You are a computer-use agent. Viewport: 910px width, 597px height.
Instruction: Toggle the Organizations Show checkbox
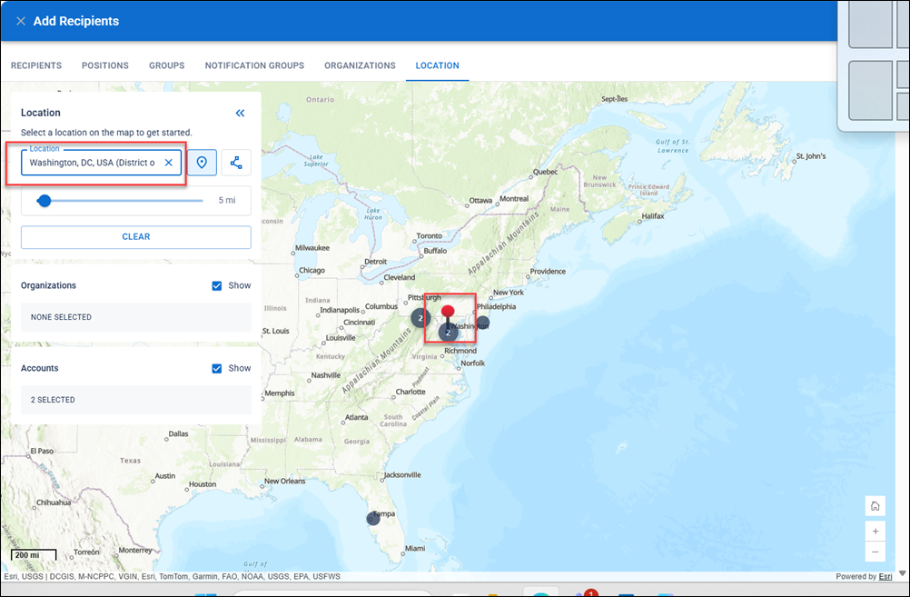[217, 285]
